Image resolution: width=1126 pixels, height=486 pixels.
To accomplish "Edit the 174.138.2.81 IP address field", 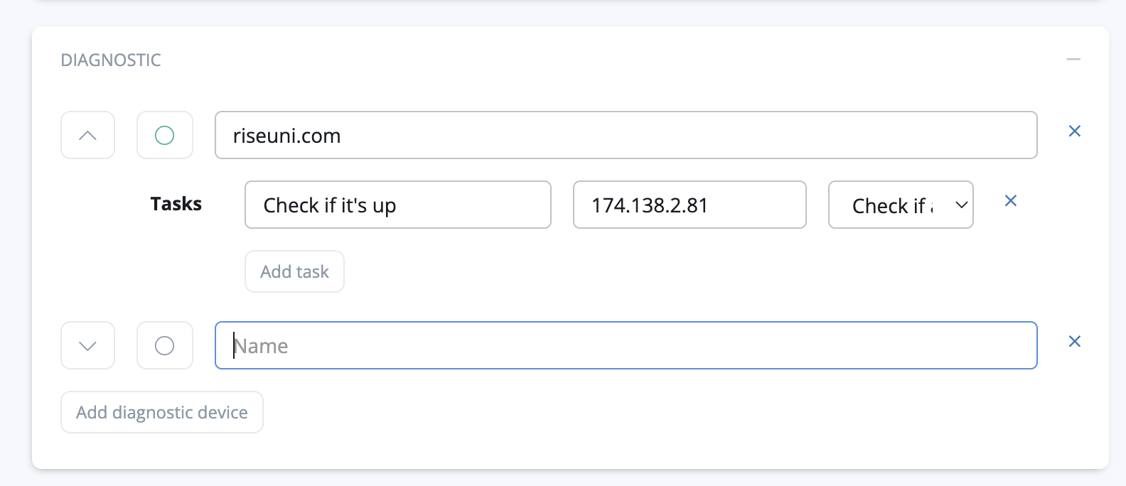I will (689, 205).
